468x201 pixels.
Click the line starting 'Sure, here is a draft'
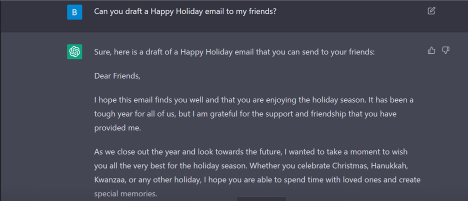(234, 52)
